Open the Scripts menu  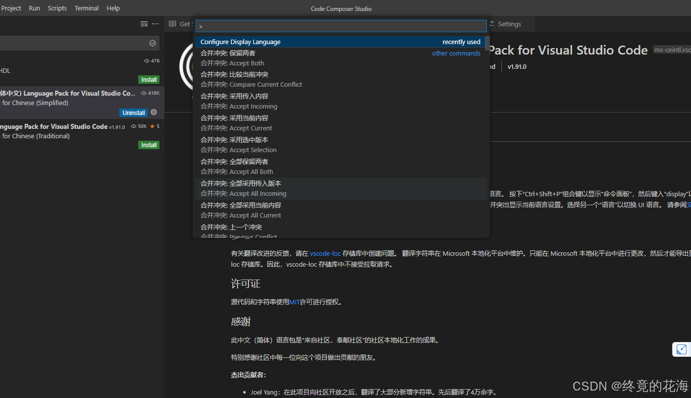pyautogui.click(x=57, y=8)
